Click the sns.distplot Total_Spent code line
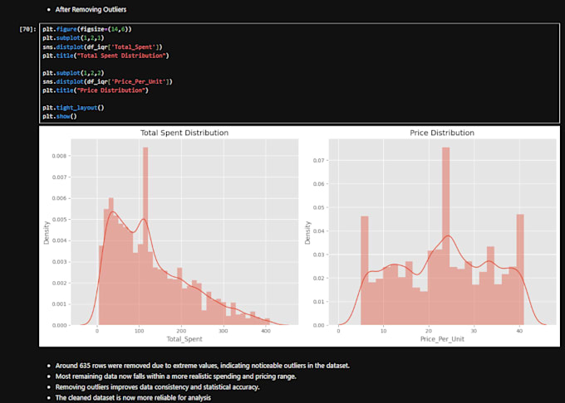The height and width of the screenshot is (403, 565). 102,46
